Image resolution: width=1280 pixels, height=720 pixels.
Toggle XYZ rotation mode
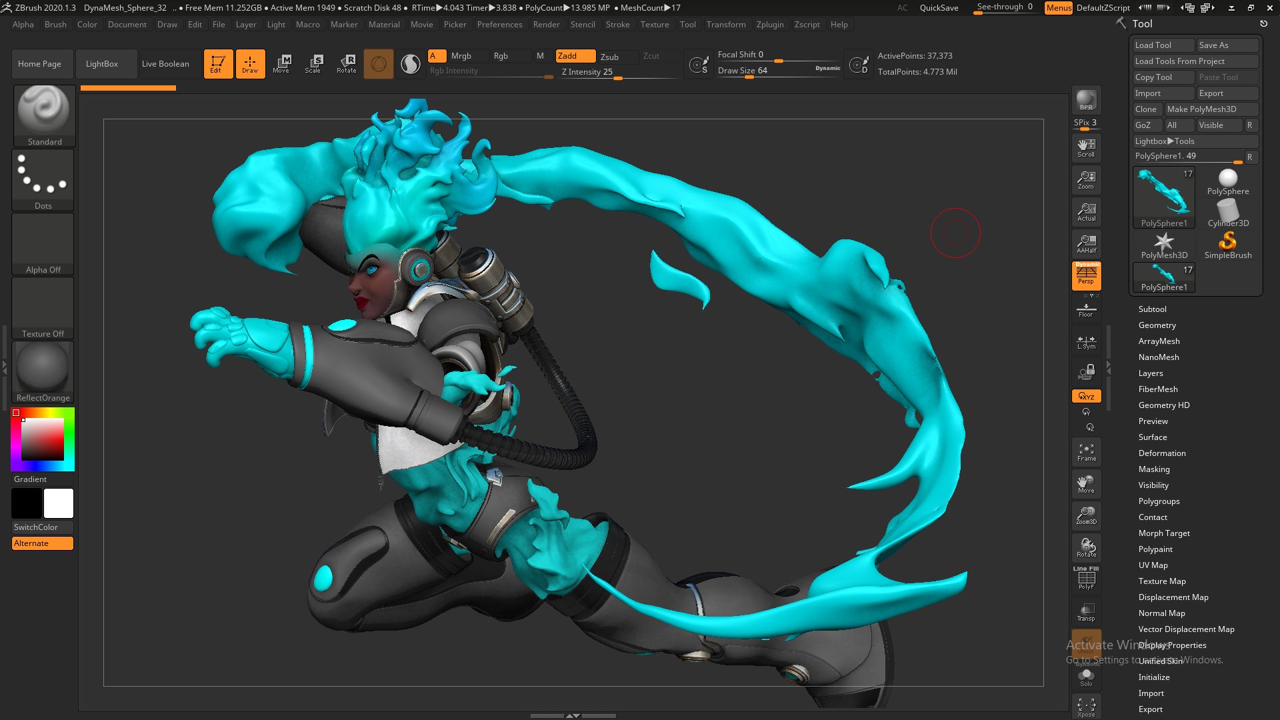(1086, 396)
